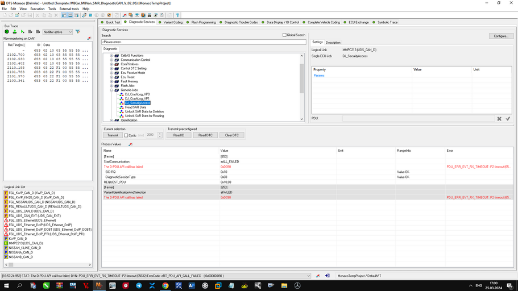This screenshot has height=291, width=518.
Task: Expand the Flash Jobs tree node
Action: (111, 86)
